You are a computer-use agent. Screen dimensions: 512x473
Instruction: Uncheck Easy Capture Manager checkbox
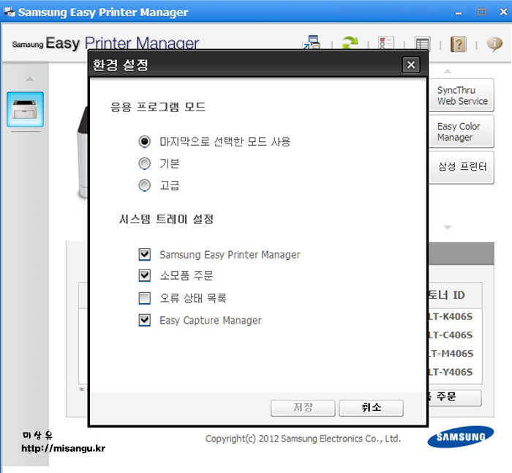pos(144,320)
